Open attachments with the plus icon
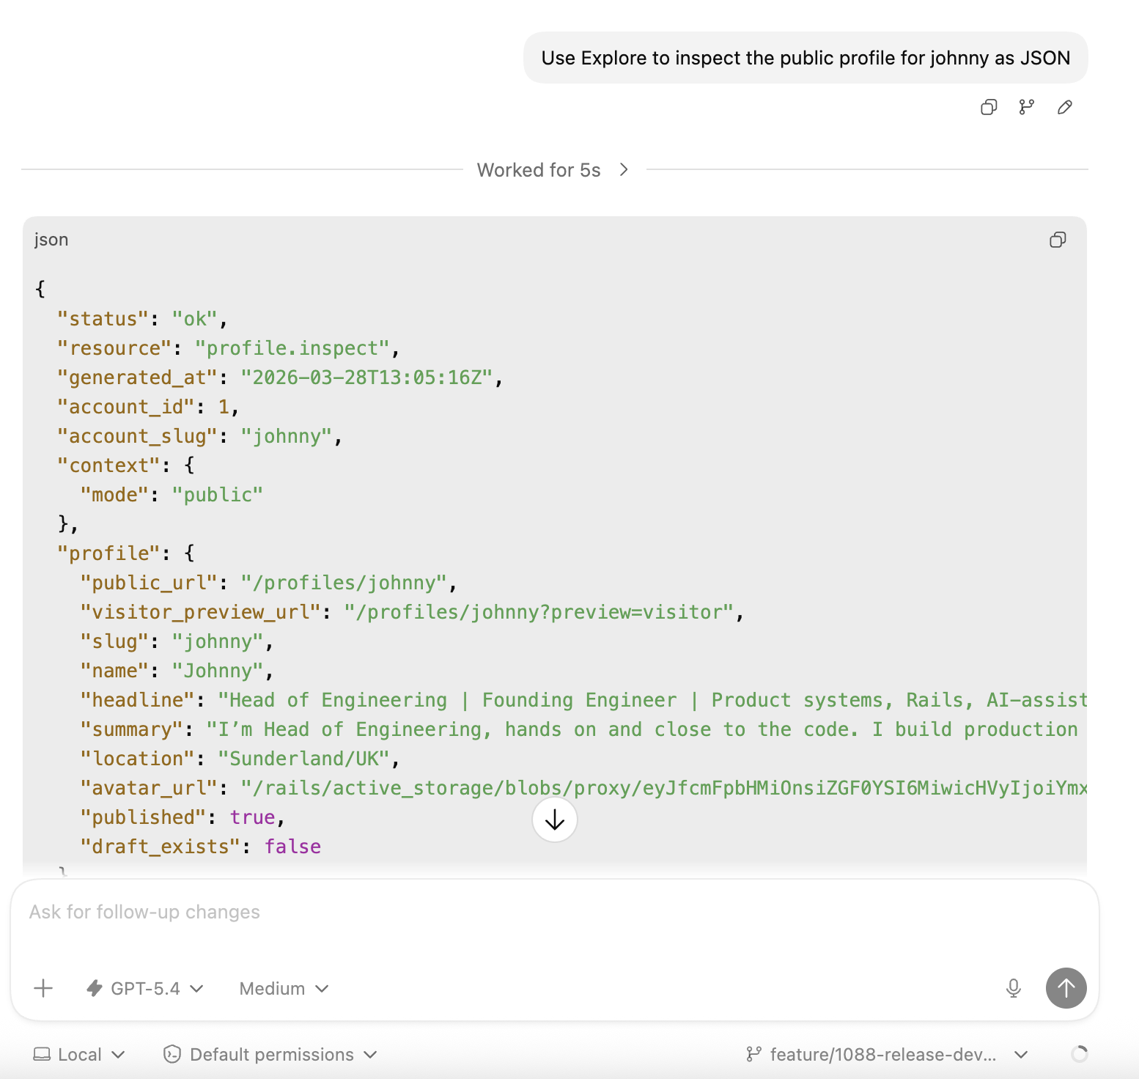1139x1079 pixels. [x=43, y=988]
